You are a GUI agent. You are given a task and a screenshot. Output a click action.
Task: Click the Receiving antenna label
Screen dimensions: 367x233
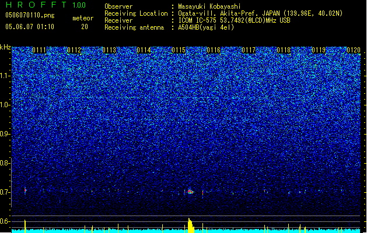click(x=134, y=27)
